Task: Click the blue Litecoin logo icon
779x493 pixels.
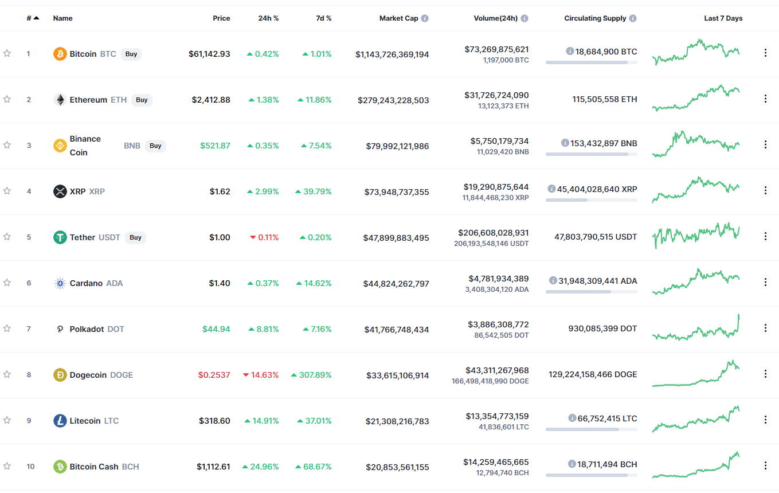Action: 60,421
